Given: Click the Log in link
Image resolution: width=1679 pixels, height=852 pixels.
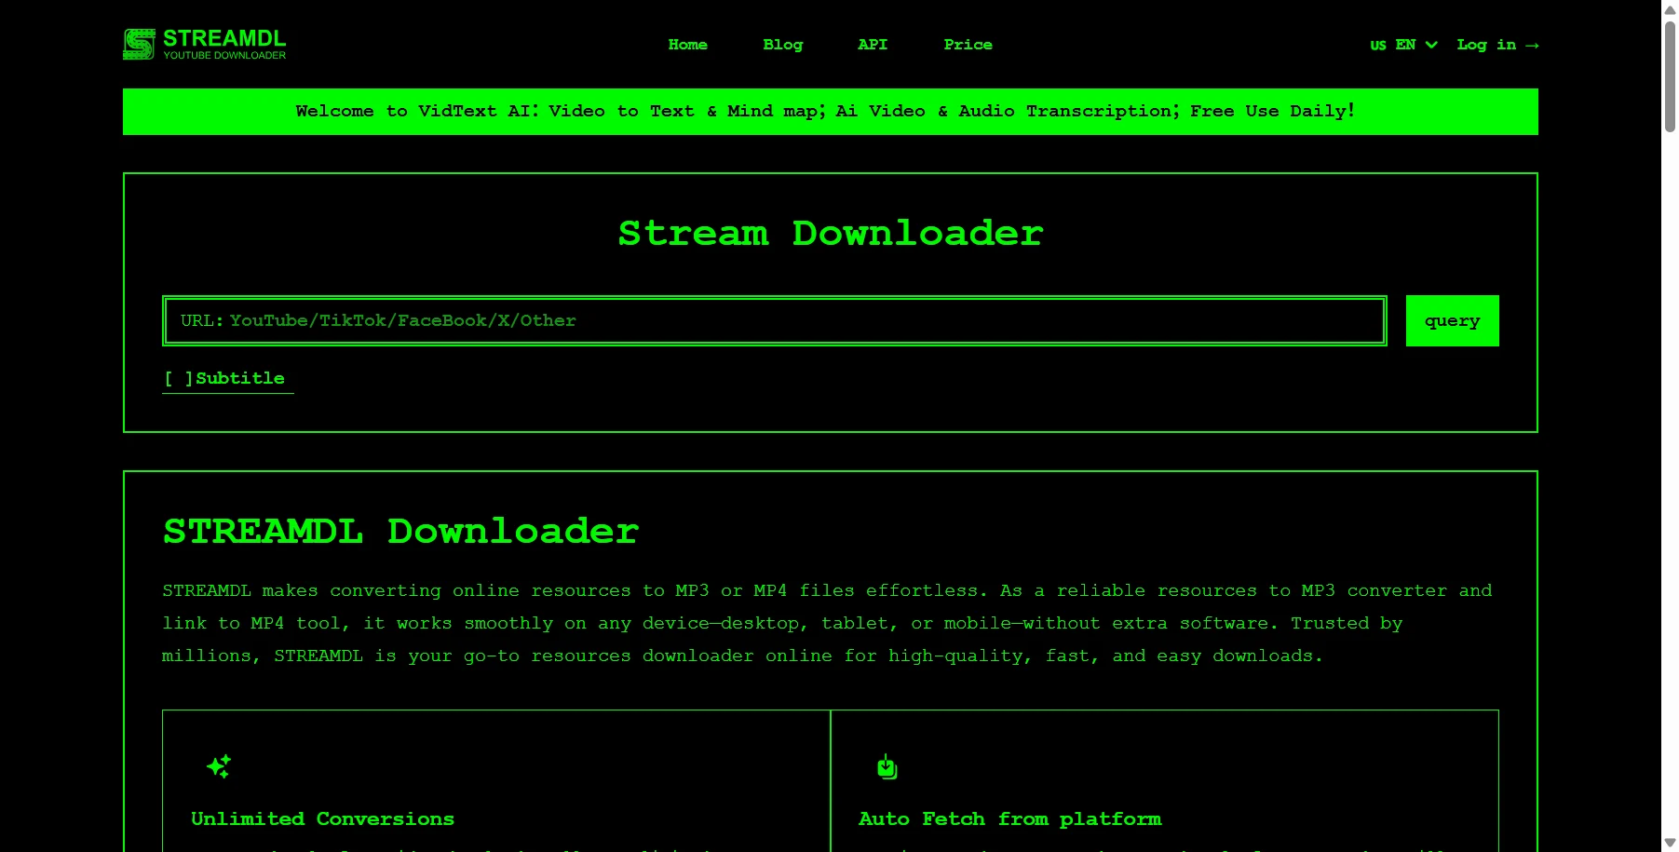Looking at the screenshot, I should [x=1486, y=45].
